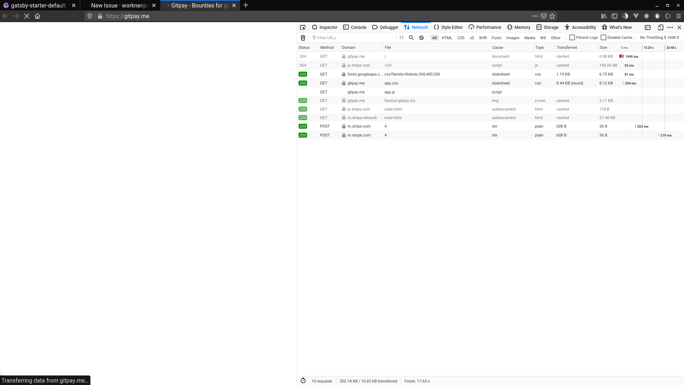Enable Persist Logs checkbox
Screen dimensions: 684x385
point(572,37)
